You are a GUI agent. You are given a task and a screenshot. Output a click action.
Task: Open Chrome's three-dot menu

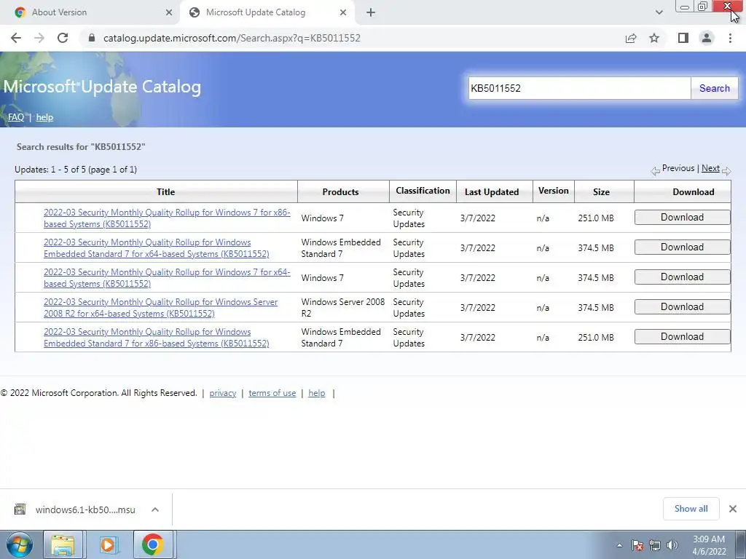[730, 38]
